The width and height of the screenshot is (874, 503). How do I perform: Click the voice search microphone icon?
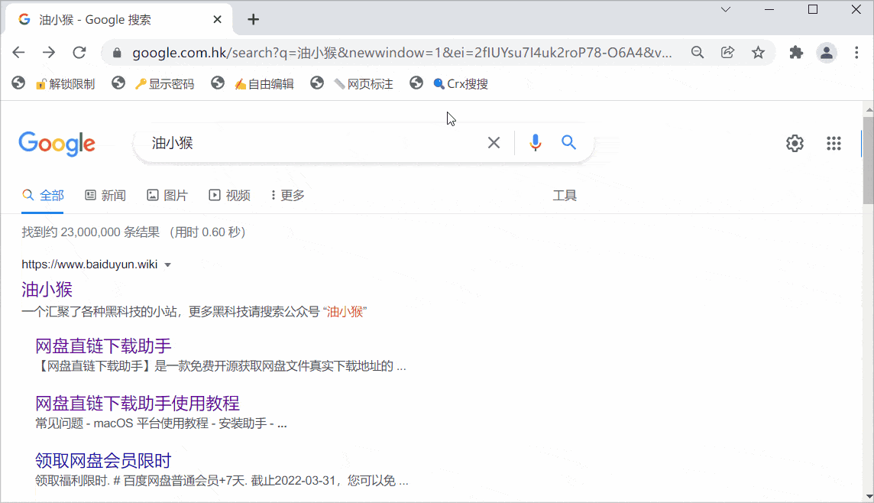(x=536, y=143)
